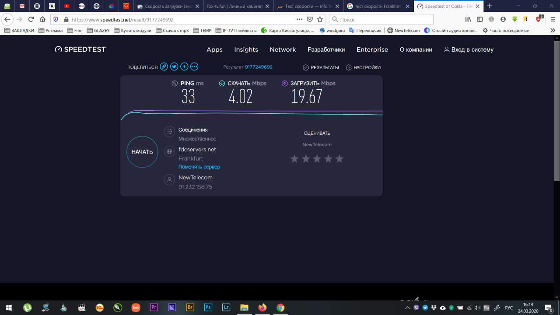
Task: Switch to the fox-tv.fun Личный кабинет tab
Action: pos(238,6)
